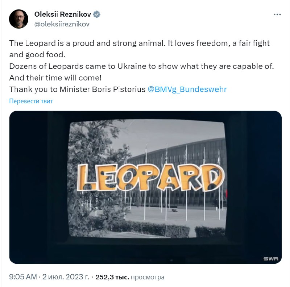Click the text 'Thank you to Minister Boris Pistorius'
Screen dimensions: 290x287
coord(78,89)
